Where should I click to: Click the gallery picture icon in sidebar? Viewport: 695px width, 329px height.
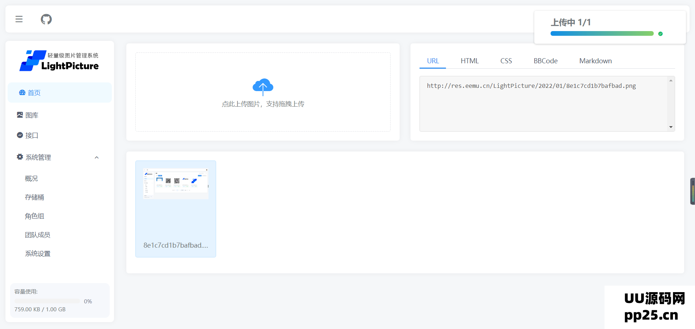click(20, 115)
